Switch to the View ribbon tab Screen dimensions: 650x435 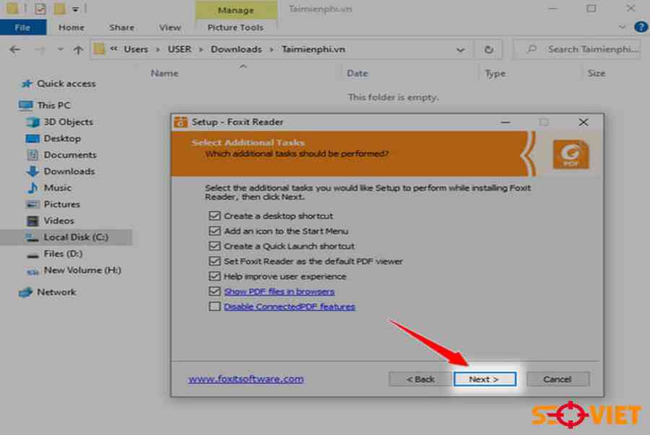click(170, 27)
